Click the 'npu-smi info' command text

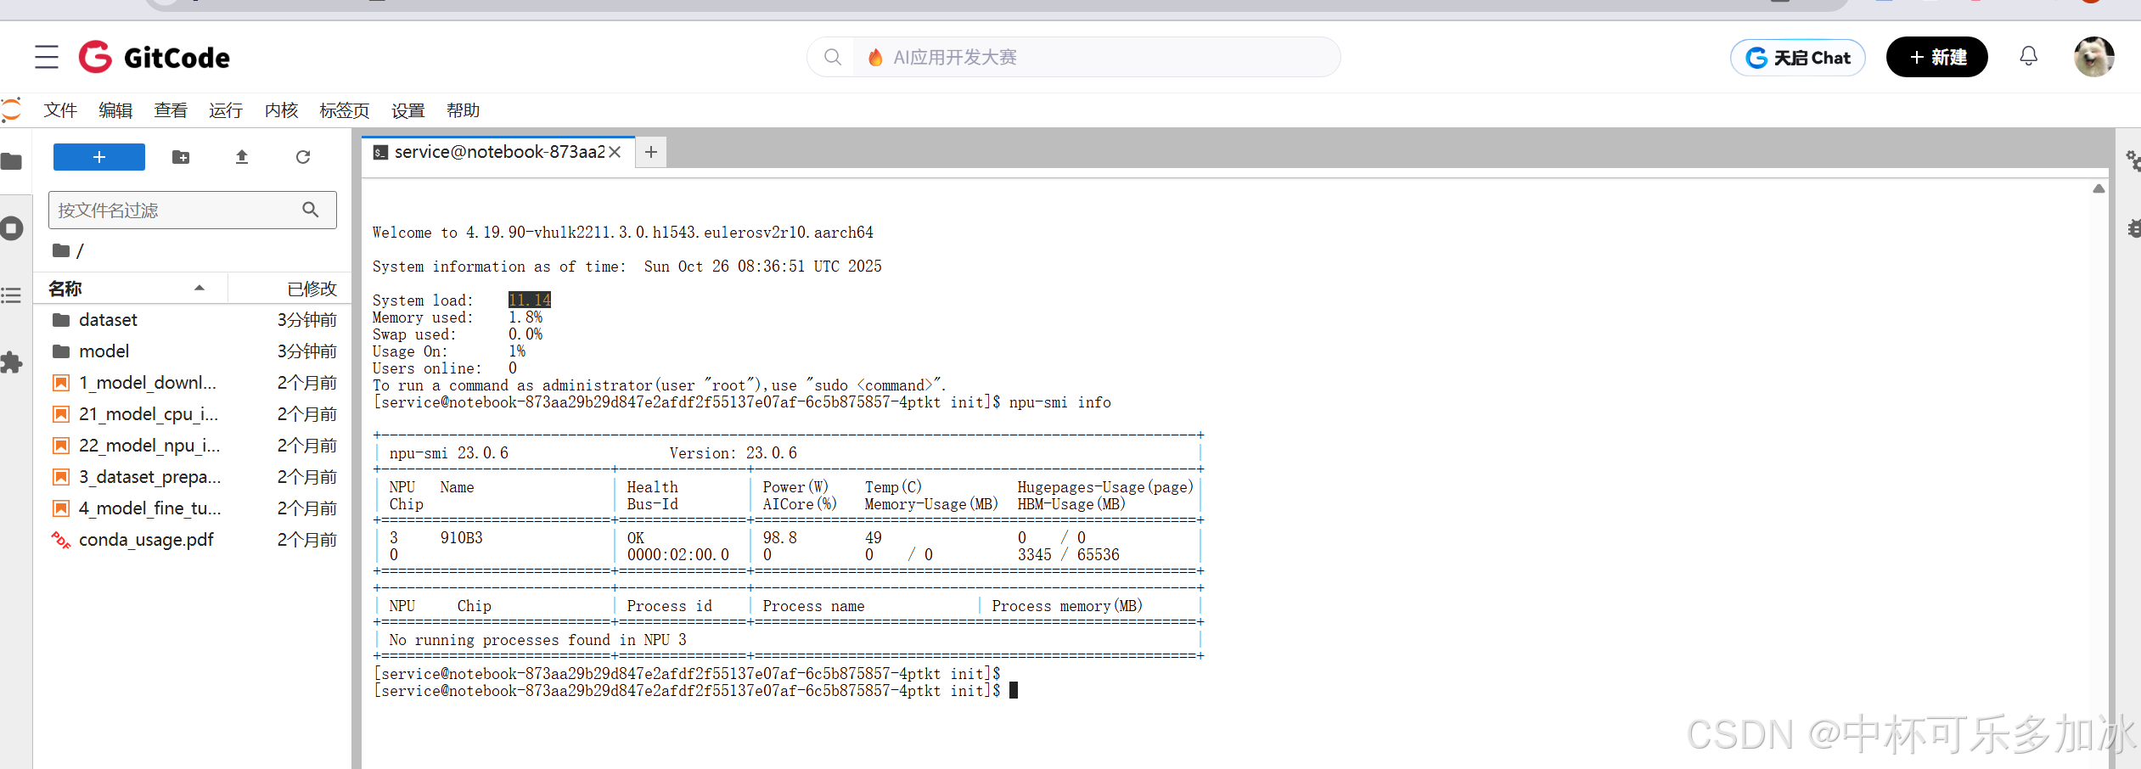point(1059,402)
